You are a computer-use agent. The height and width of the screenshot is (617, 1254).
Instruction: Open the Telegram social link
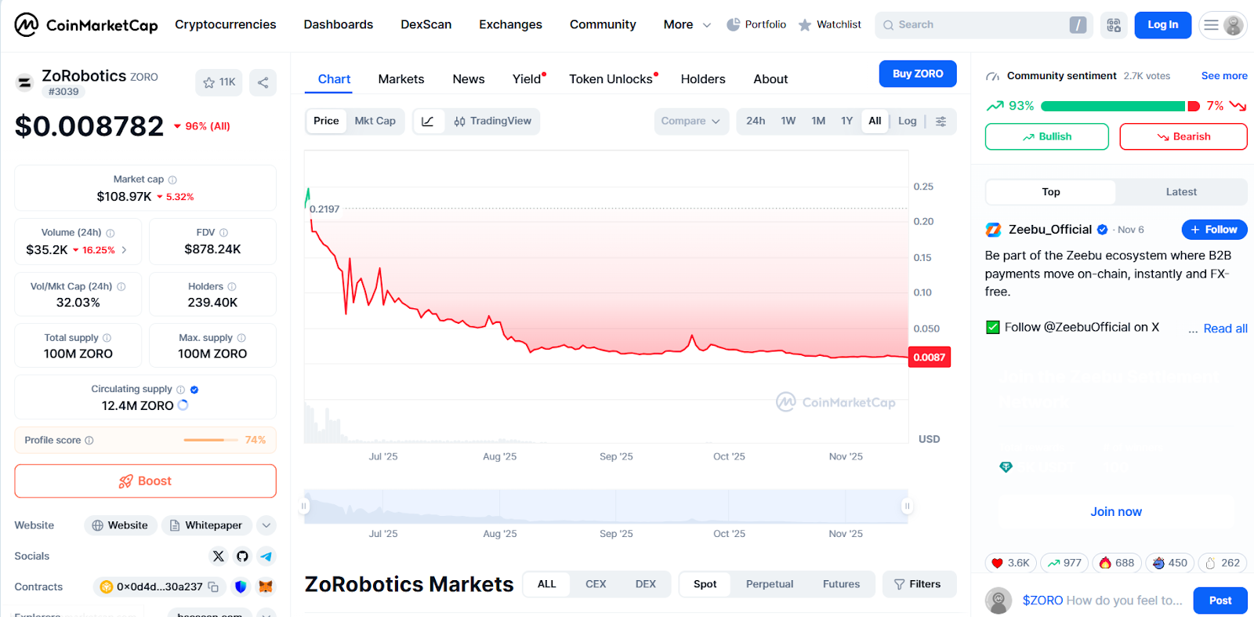[x=266, y=556]
